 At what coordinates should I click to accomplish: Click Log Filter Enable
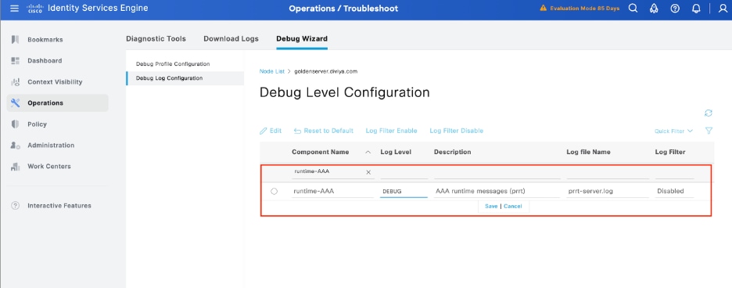point(391,131)
